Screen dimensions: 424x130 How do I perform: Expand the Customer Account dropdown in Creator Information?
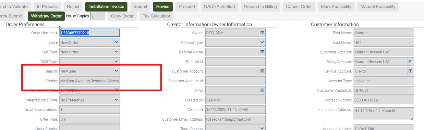262,71
